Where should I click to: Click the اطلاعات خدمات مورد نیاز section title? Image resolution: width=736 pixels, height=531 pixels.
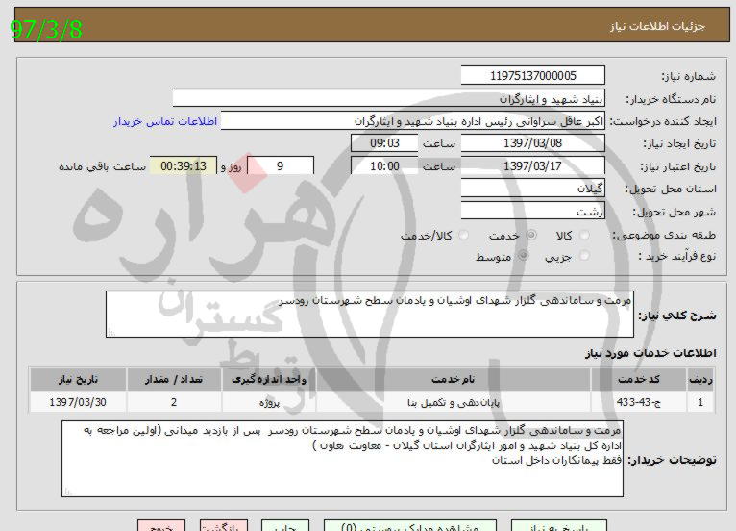pos(650,353)
